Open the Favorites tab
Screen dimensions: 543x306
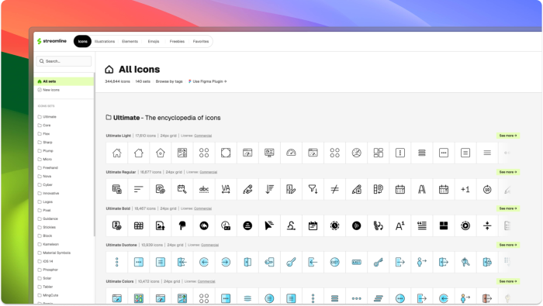pos(201,42)
